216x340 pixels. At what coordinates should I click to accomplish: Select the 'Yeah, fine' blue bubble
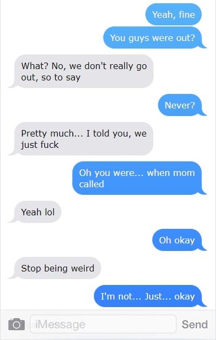coord(173,15)
